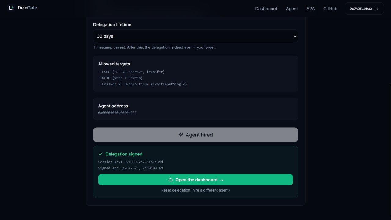Open the Agent nav item
This screenshot has height=220, width=391.
292,9
